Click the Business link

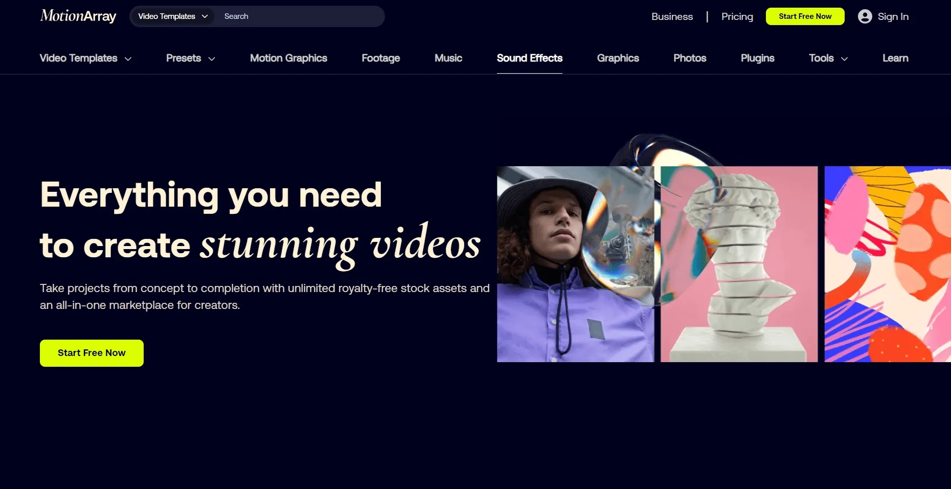tap(672, 16)
